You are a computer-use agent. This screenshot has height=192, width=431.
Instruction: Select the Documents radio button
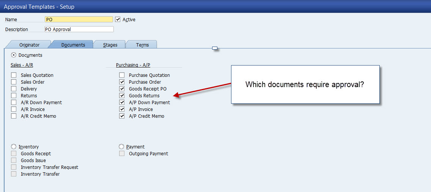click(14, 55)
